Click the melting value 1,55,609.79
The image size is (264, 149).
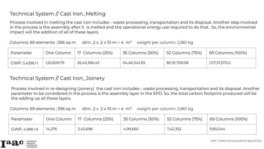tap(55, 63)
